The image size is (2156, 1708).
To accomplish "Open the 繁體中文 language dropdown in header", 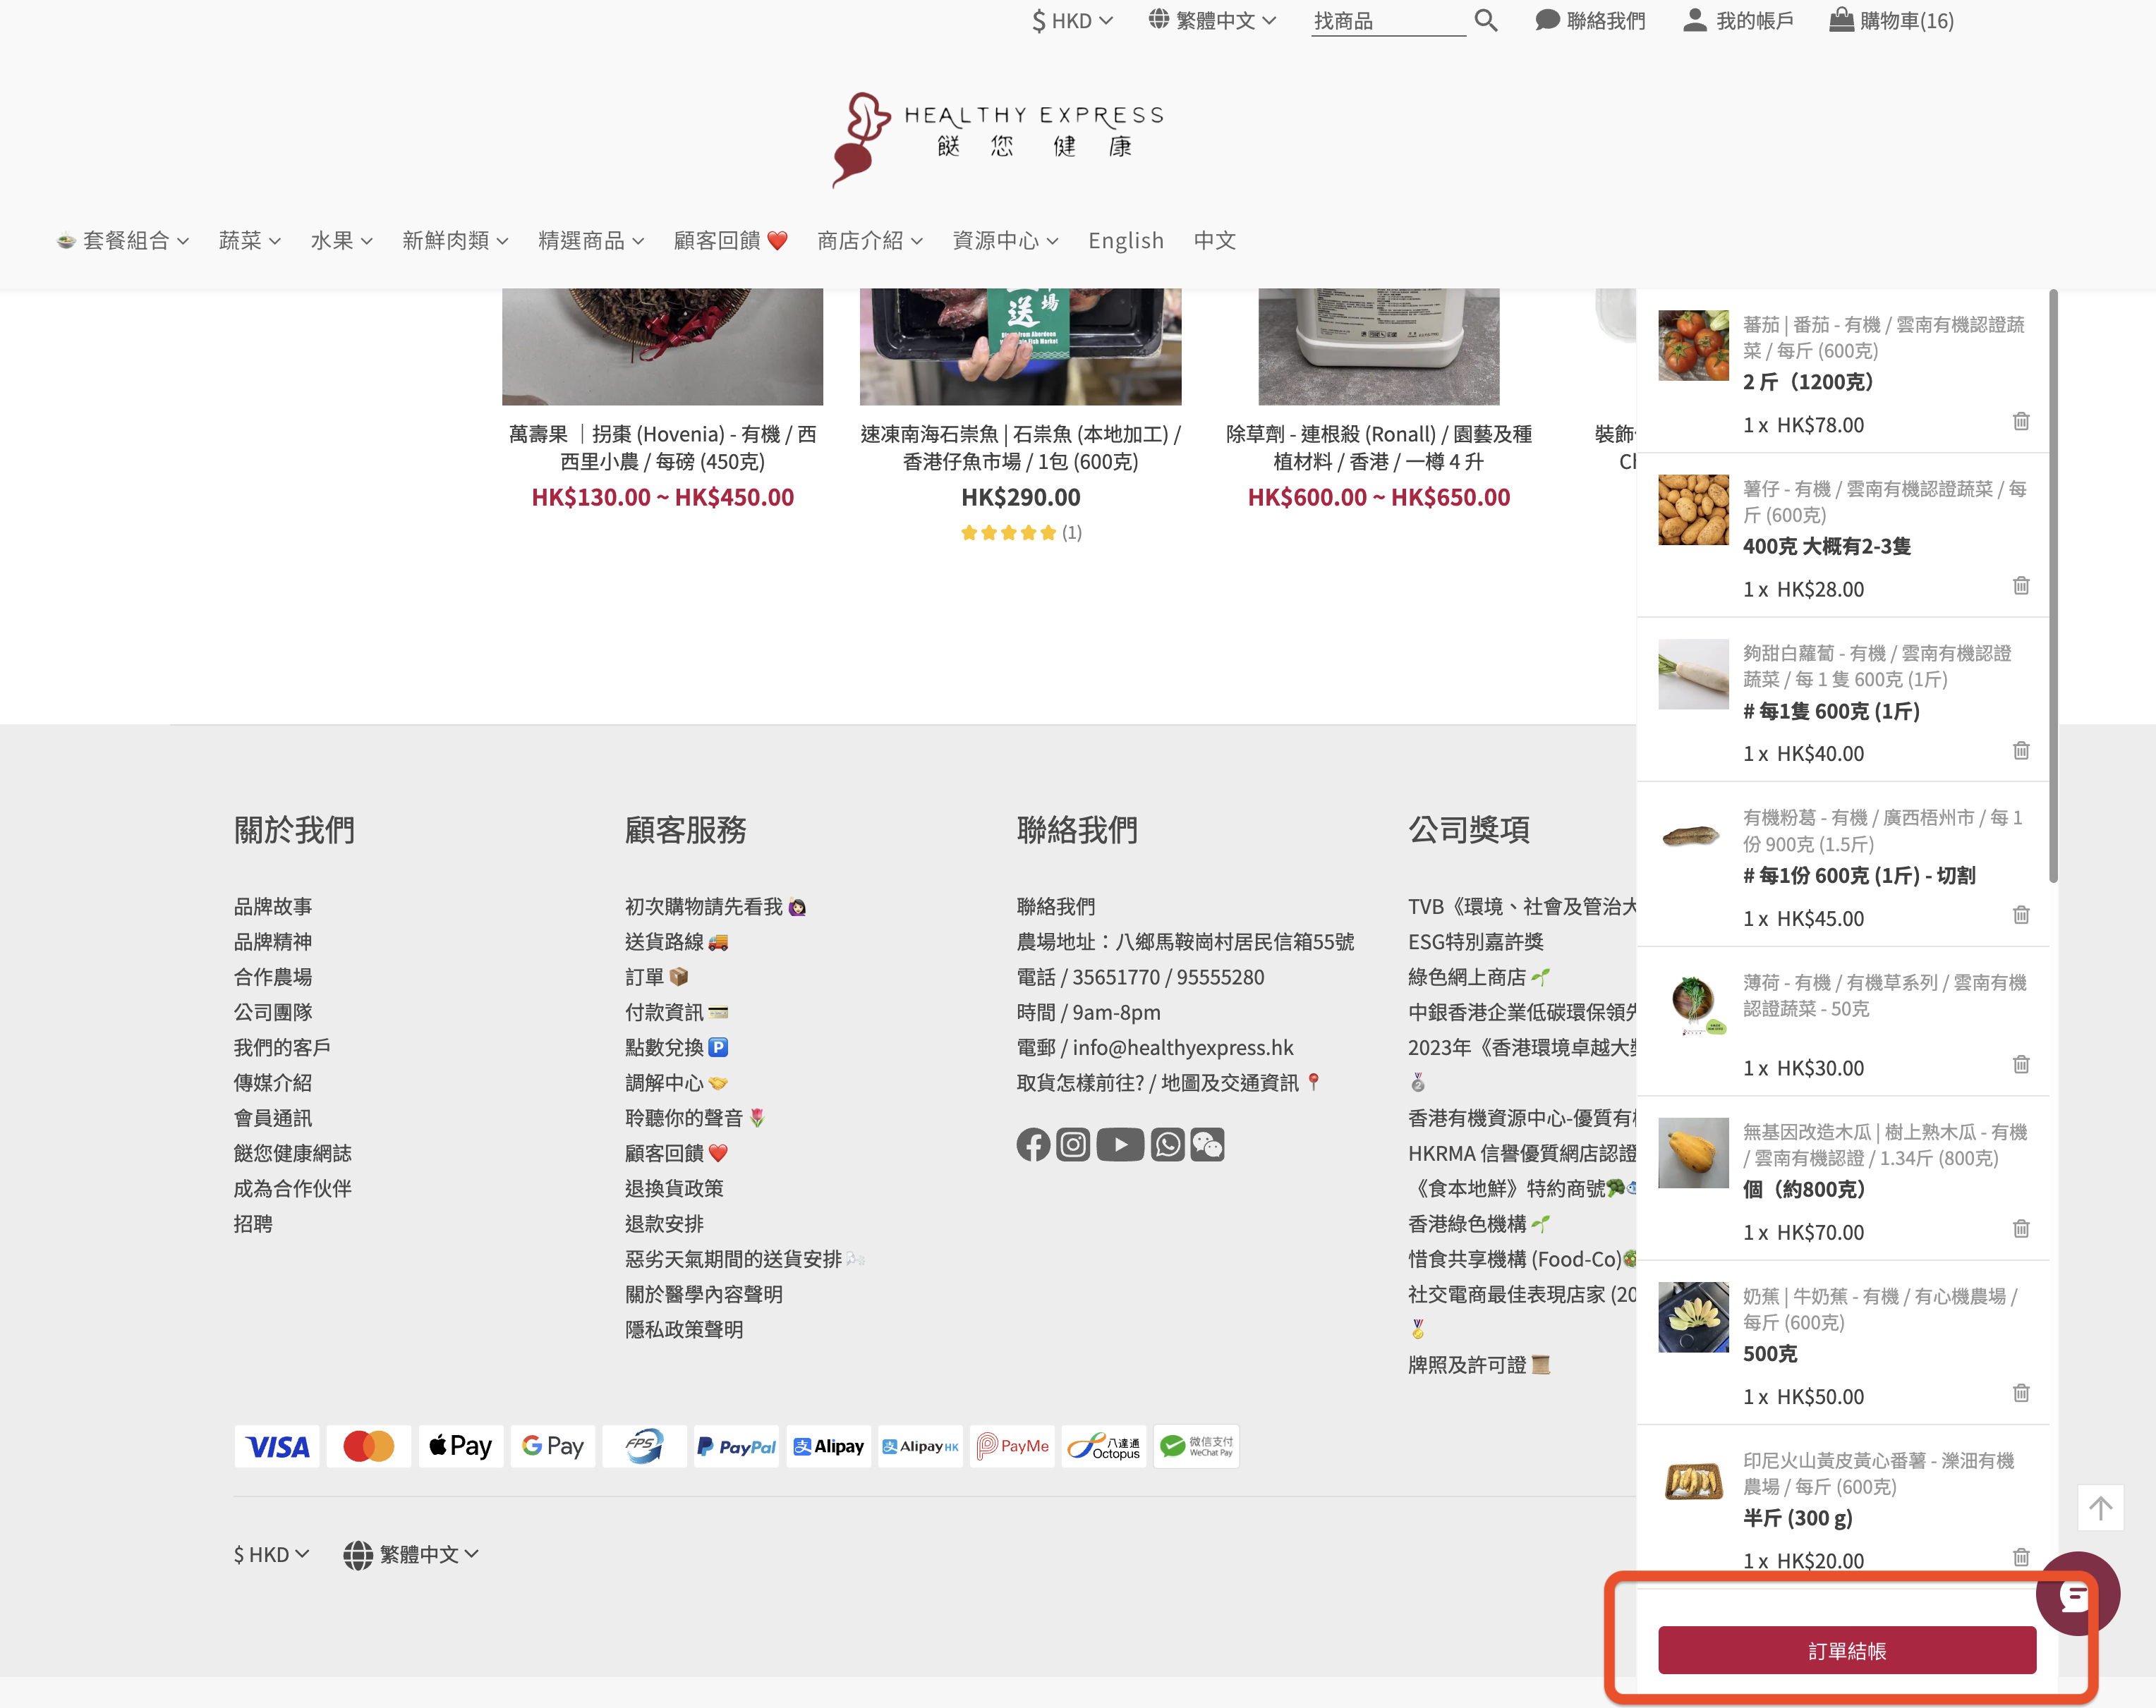I will (x=1213, y=21).
